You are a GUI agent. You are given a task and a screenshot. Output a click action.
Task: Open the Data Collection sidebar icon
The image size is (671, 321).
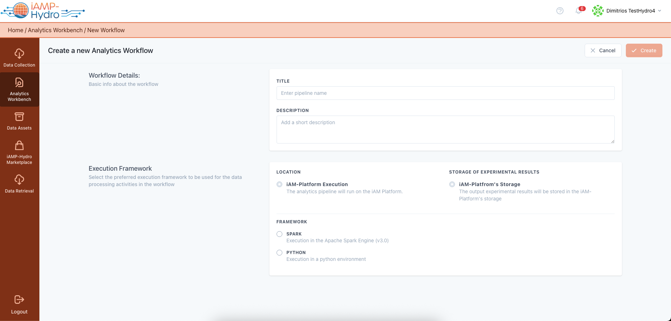19,54
